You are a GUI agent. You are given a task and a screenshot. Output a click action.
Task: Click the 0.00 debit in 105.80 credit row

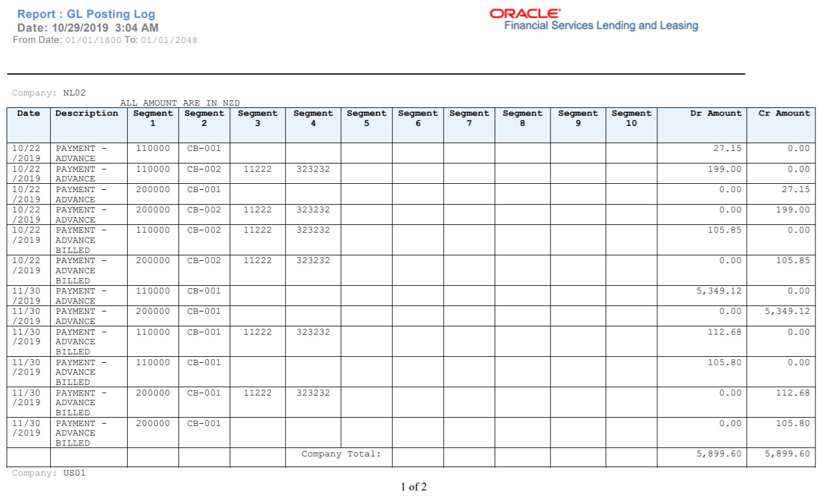[x=730, y=423]
